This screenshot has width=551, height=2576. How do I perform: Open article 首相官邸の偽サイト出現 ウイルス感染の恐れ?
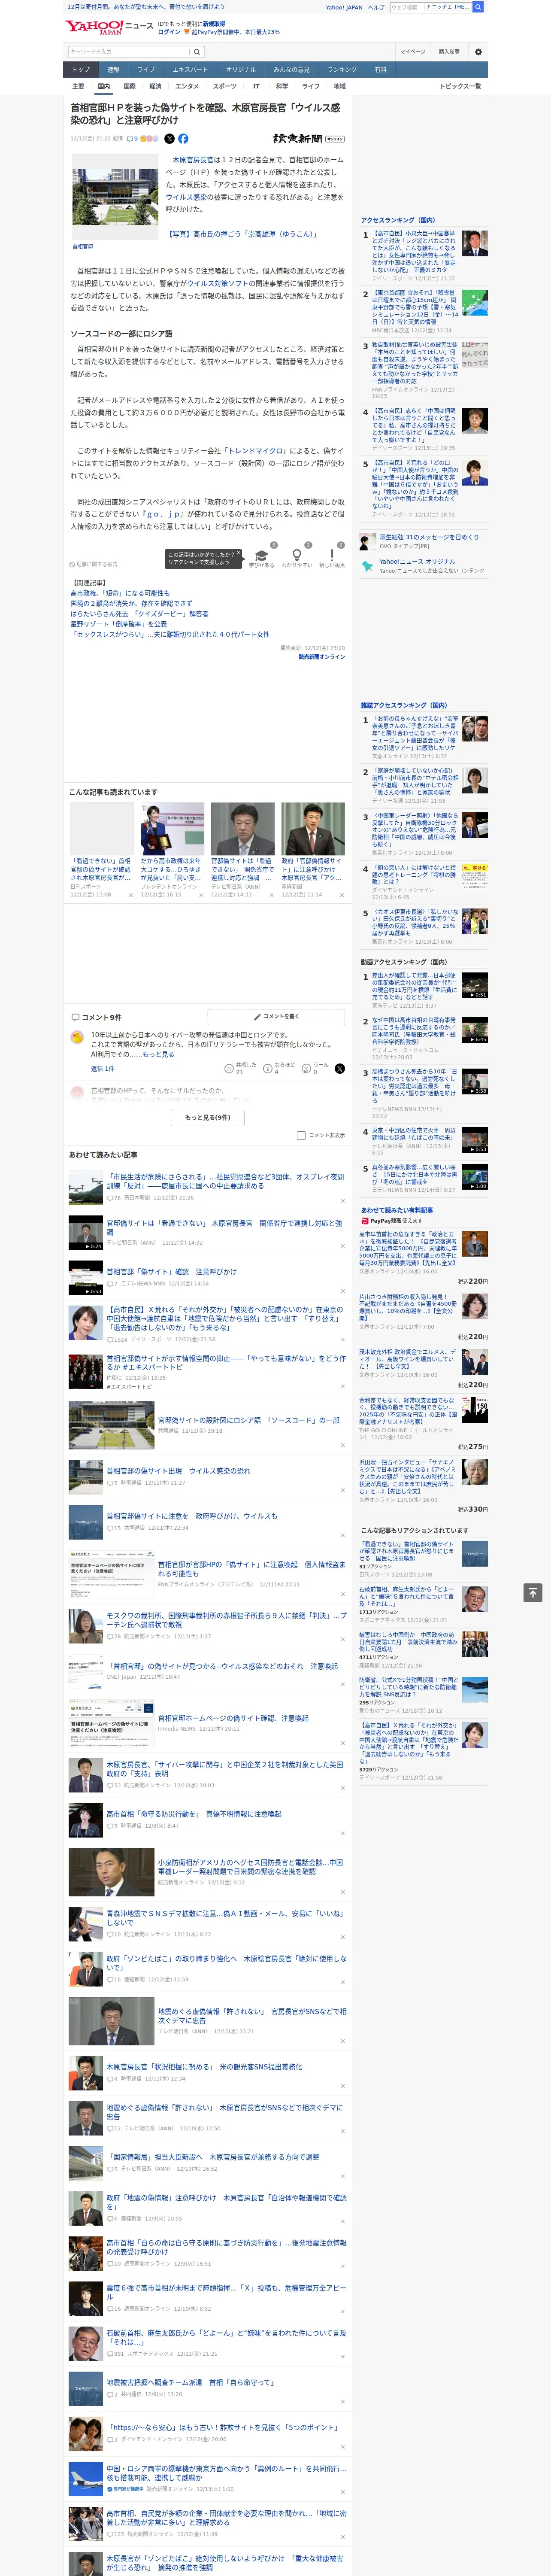point(179,1471)
